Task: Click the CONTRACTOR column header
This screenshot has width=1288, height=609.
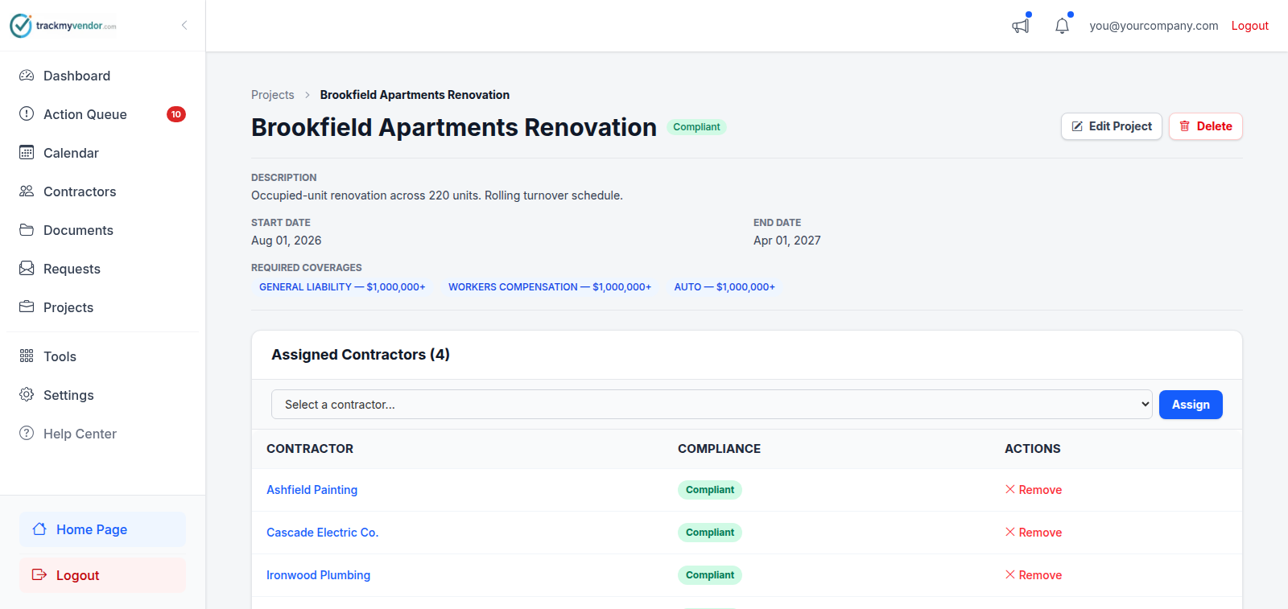Action: [x=310, y=449]
